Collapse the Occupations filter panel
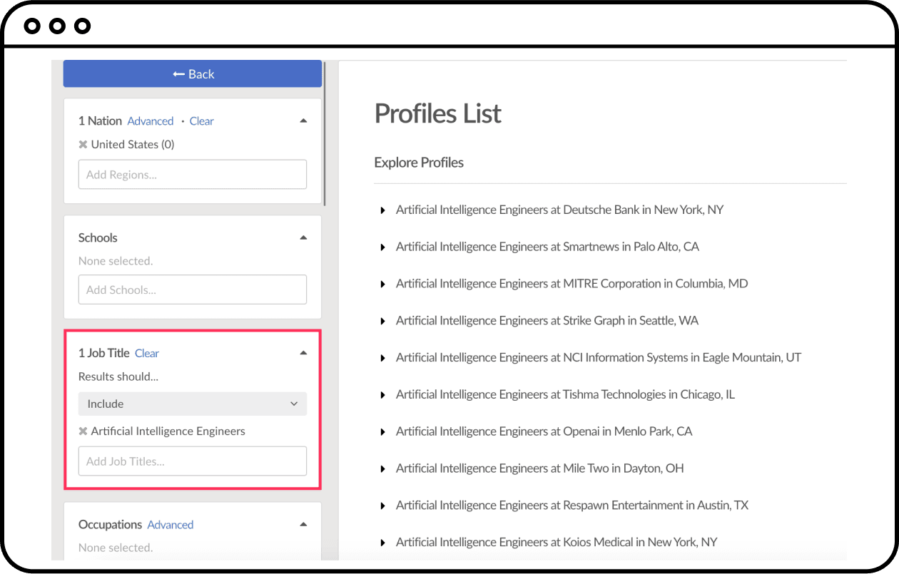Screen dimensions: 899x574 point(303,525)
